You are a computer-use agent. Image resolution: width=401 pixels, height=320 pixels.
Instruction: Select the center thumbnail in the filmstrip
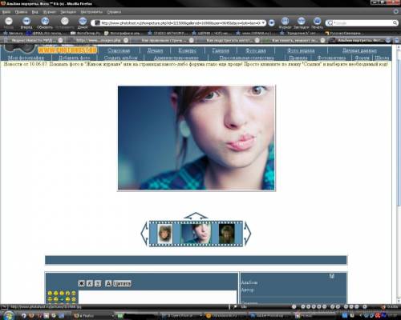pyautogui.click(x=196, y=234)
